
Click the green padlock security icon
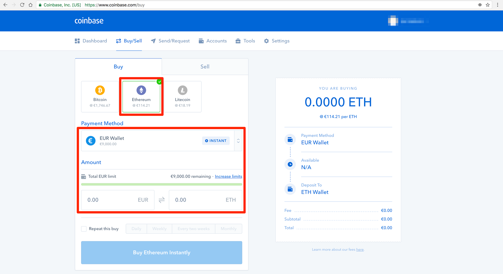(40, 5)
